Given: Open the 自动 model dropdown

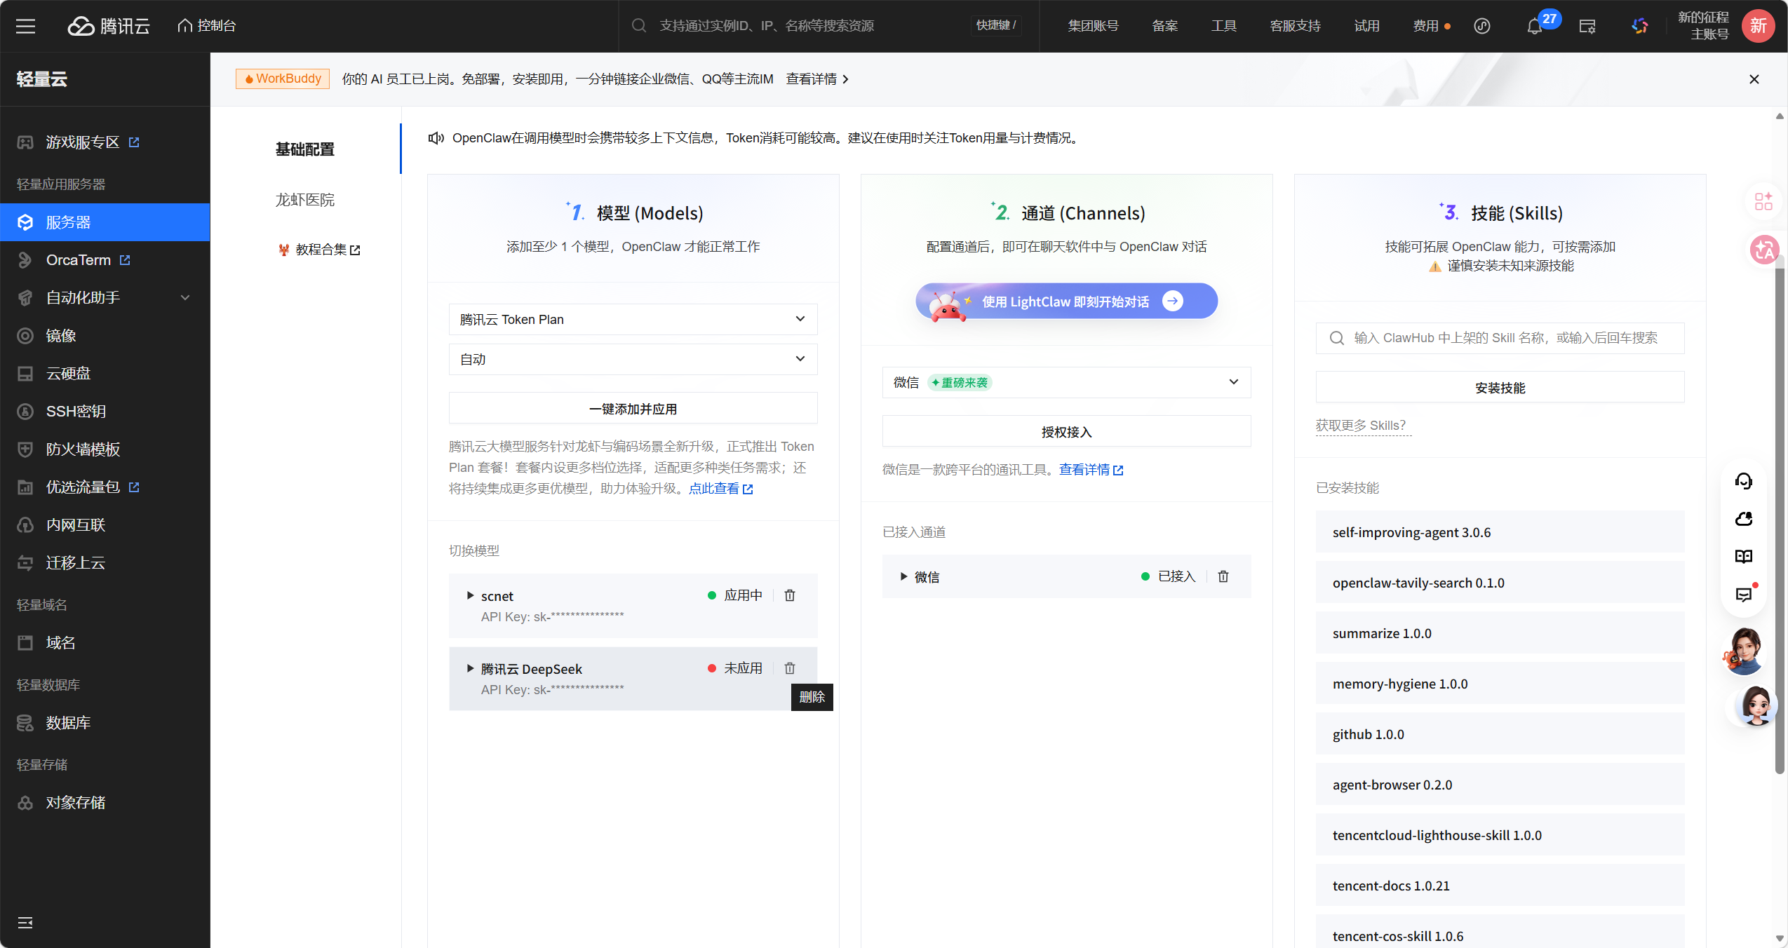Looking at the screenshot, I should pyautogui.click(x=633, y=360).
